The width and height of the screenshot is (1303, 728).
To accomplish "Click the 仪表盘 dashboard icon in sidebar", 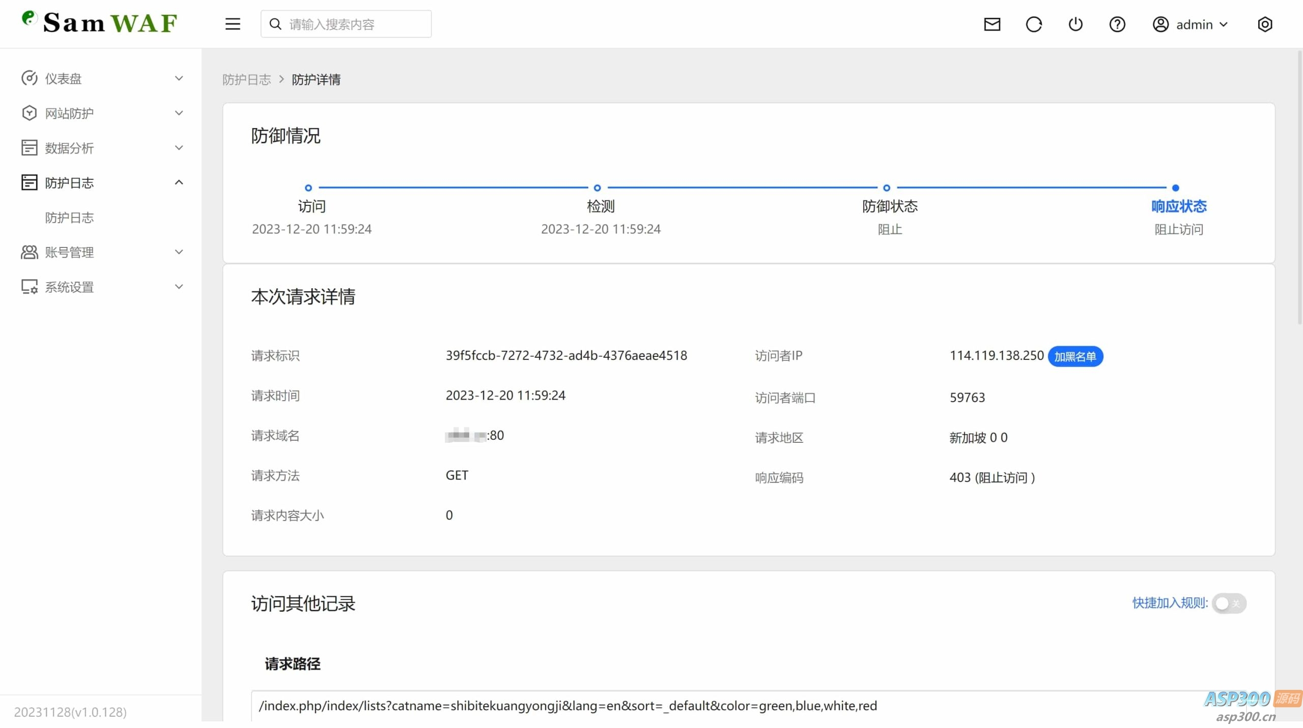I will [x=29, y=78].
